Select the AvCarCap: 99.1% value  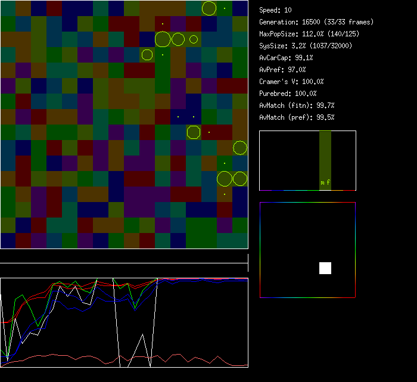(x=286, y=58)
